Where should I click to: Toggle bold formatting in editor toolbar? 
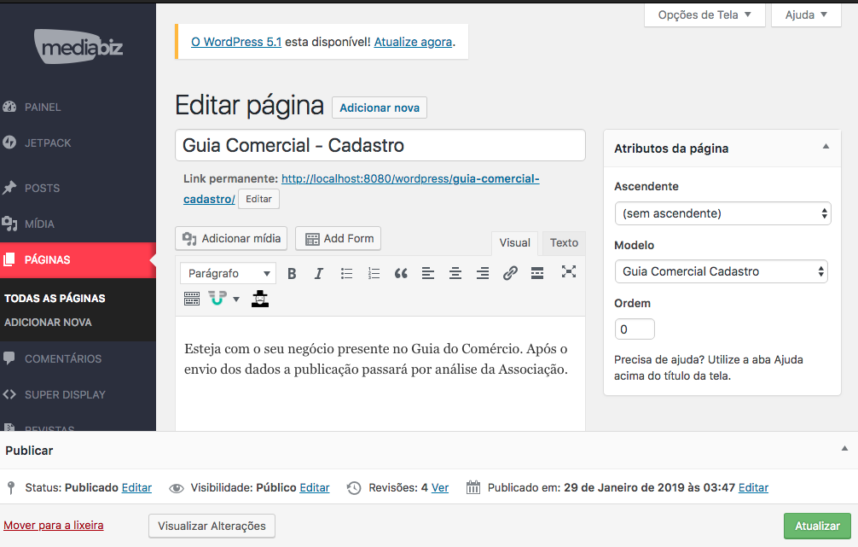pyautogui.click(x=292, y=273)
